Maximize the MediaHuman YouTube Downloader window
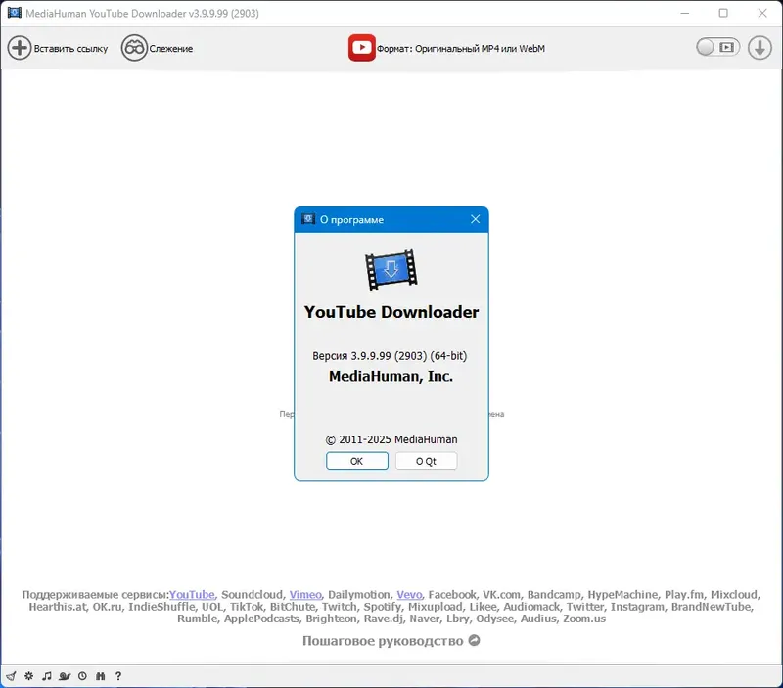The image size is (783, 688). (x=723, y=13)
